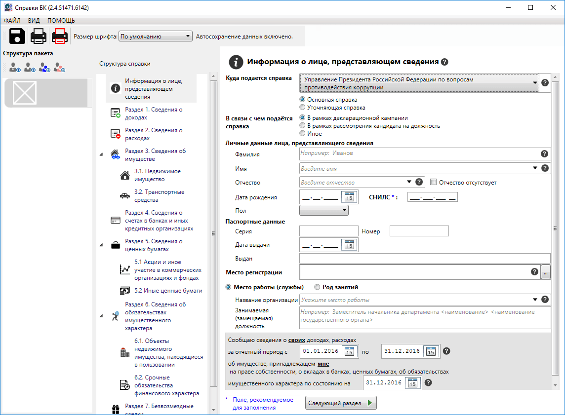The height and width of the screenshot is (415, 565).
Task: Select the Уточняющая справка radio button
Action: click(x=303, y=107)
